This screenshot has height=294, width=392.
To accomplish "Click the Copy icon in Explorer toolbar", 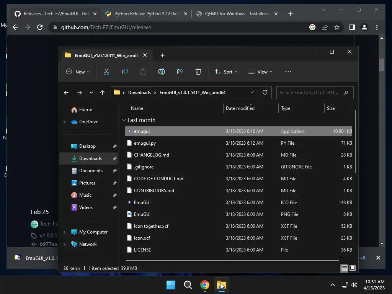I will tap(124, 72).
